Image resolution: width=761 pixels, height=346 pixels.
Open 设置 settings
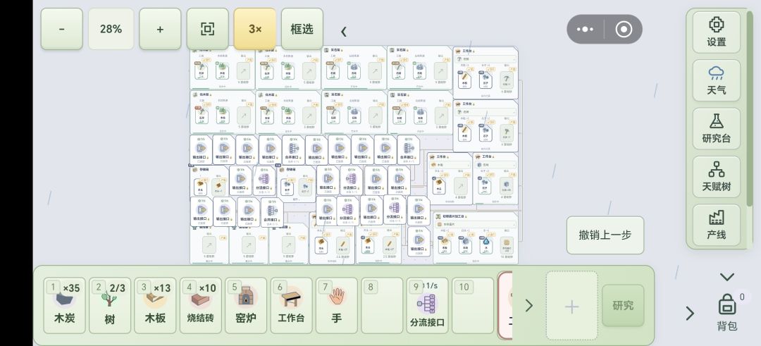pyautogui.click(x=717, y=32)
